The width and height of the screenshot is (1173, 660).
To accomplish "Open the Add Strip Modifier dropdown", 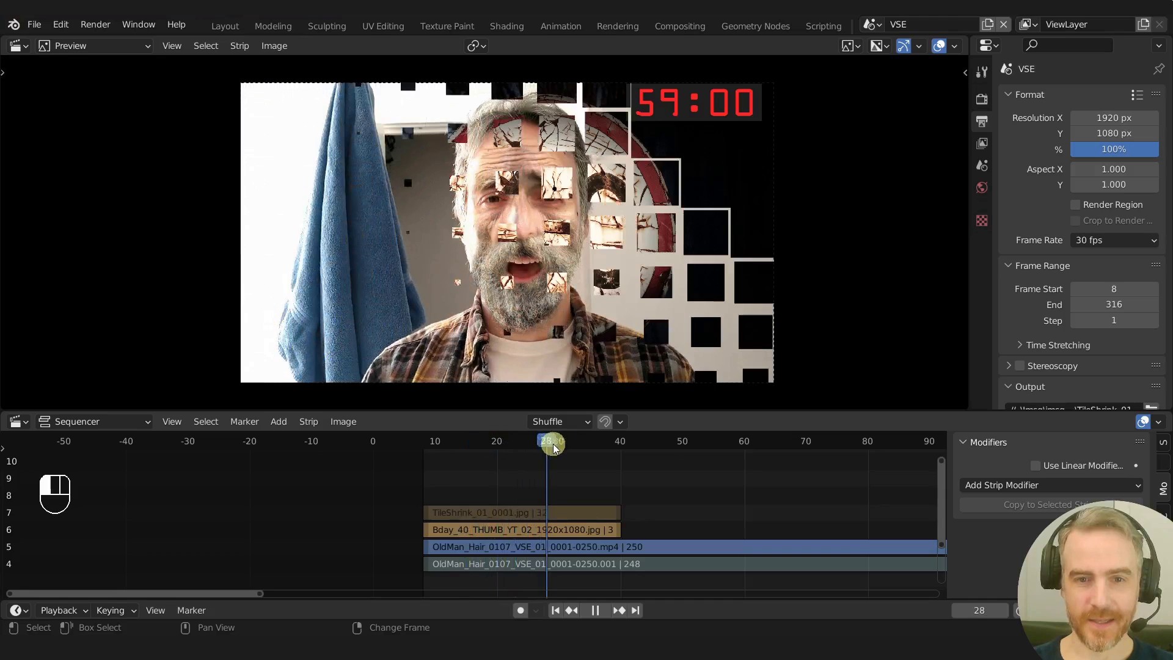I will click(x=1051, y=485).
